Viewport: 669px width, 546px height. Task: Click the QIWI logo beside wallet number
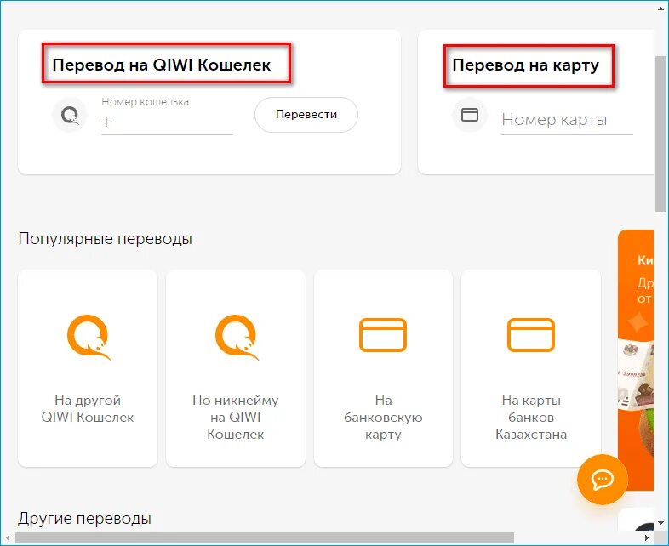tap(70, 115)
